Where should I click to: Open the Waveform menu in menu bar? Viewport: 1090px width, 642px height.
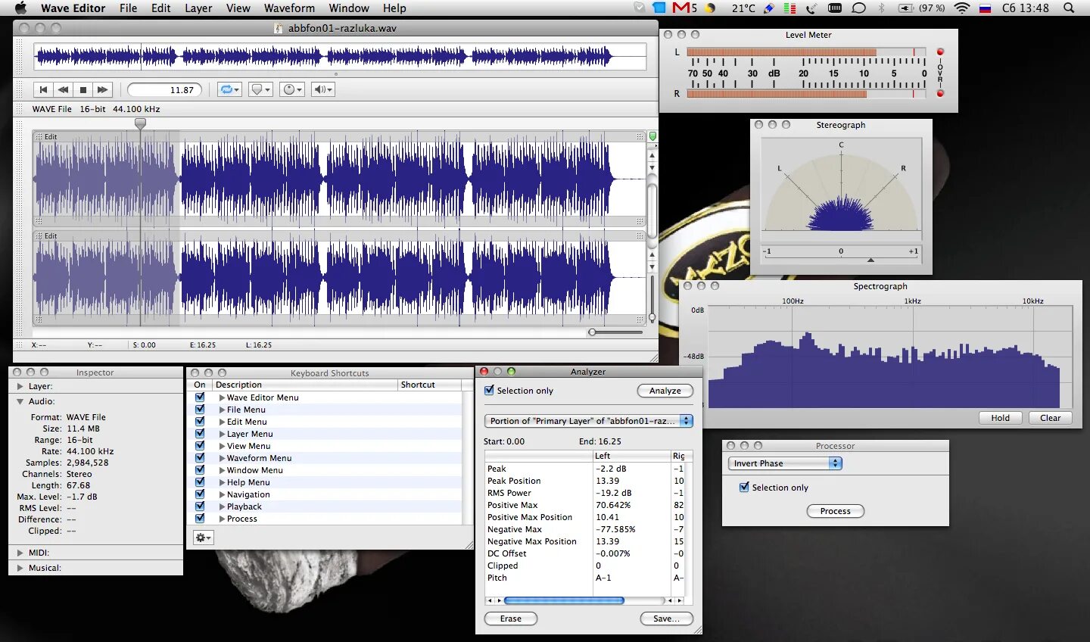[289, 8]
